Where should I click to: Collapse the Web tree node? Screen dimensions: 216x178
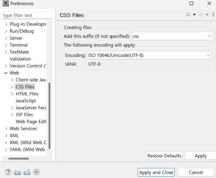[x=6, y=73]
